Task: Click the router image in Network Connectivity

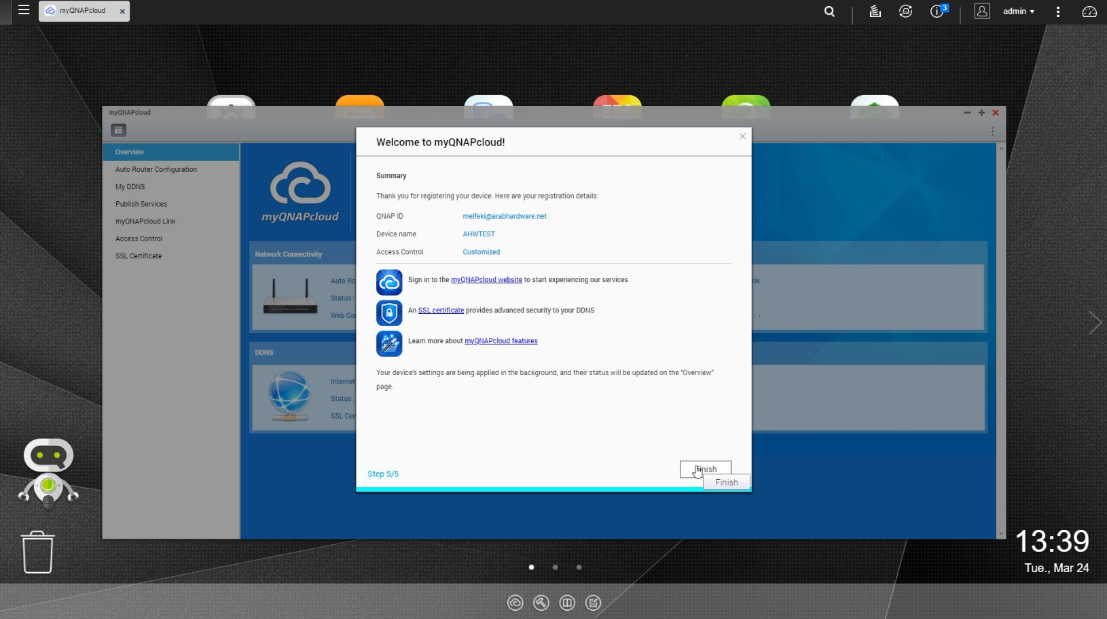Action: tap(290, 296)
